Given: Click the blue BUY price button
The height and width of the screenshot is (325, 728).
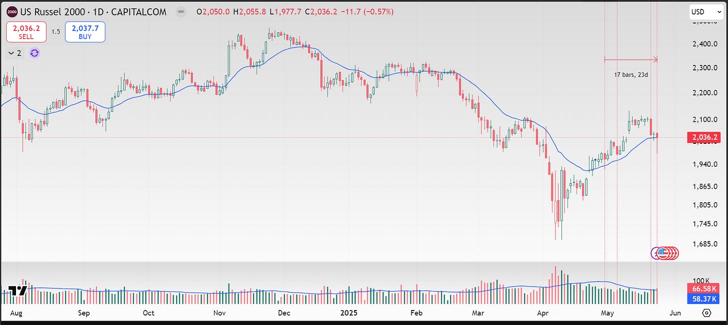Looking at the screenshot, I should 85,32.
